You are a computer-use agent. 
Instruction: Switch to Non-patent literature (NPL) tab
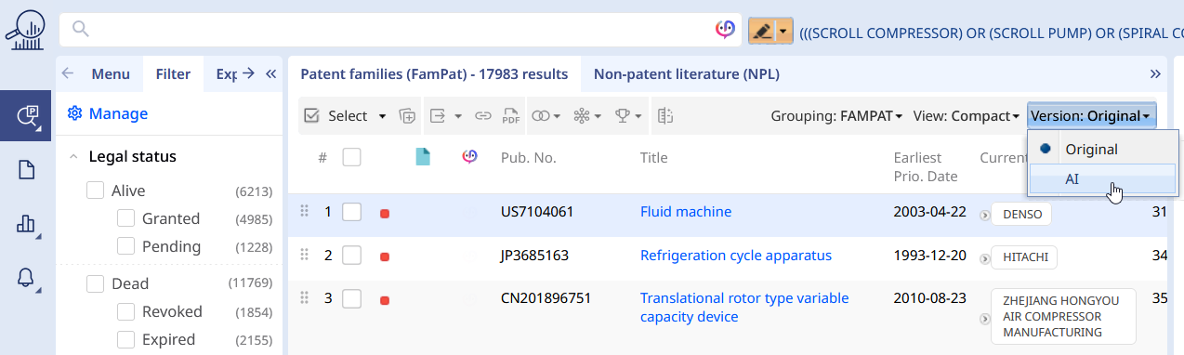coord(687,73)
